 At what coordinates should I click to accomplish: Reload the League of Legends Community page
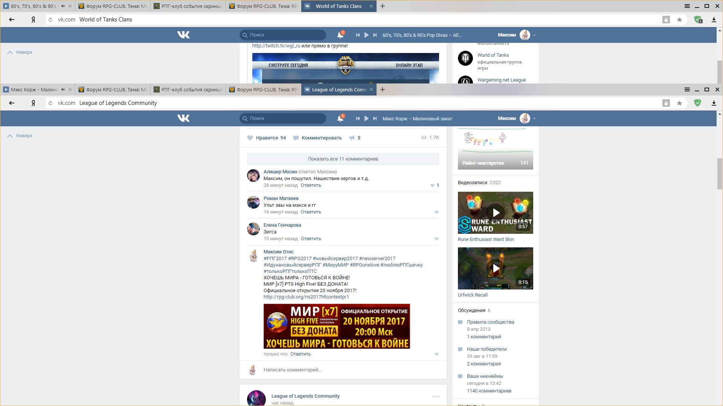point(50,103)
